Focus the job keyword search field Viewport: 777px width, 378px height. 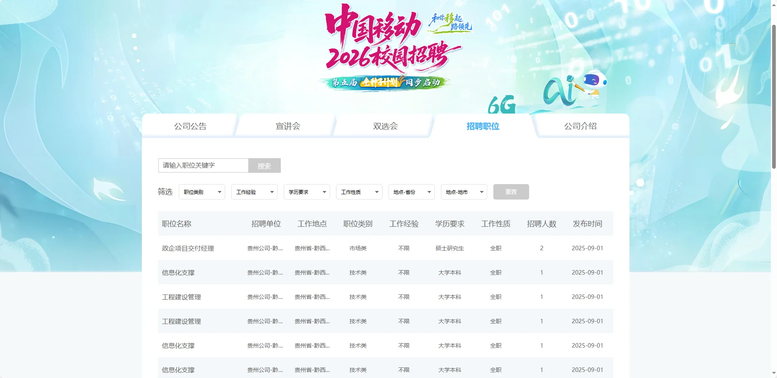click(x=203, y=165)
